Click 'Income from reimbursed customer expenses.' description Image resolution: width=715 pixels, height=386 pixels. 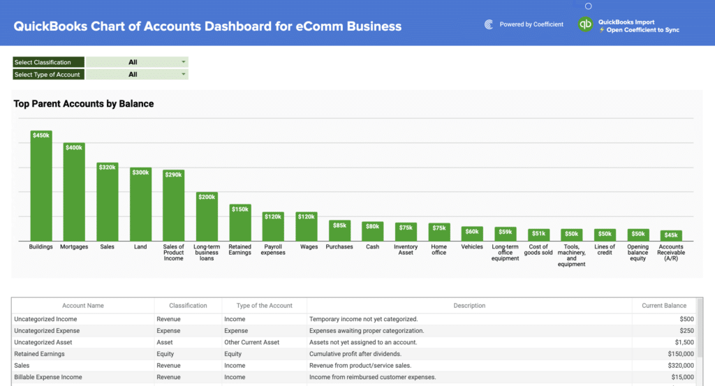tap(373, 378)
